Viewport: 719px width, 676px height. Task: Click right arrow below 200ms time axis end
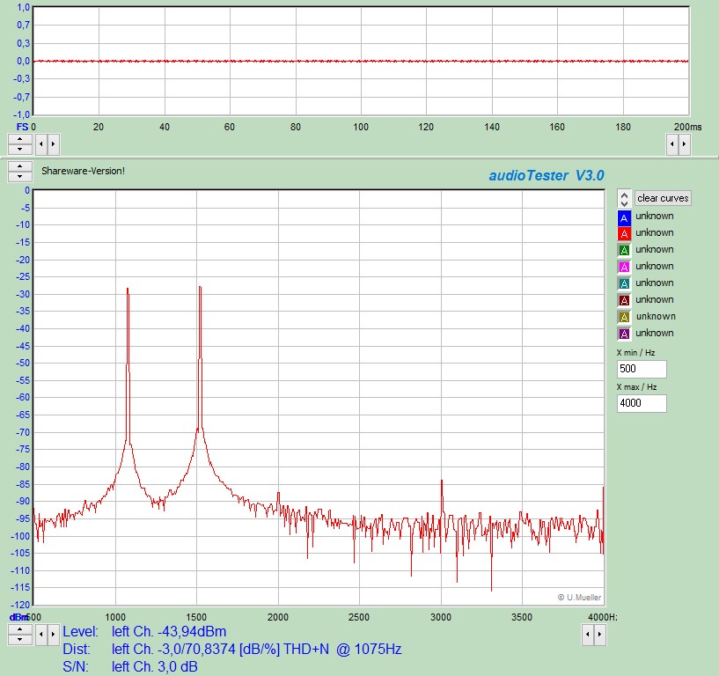[x=684, y=144]
